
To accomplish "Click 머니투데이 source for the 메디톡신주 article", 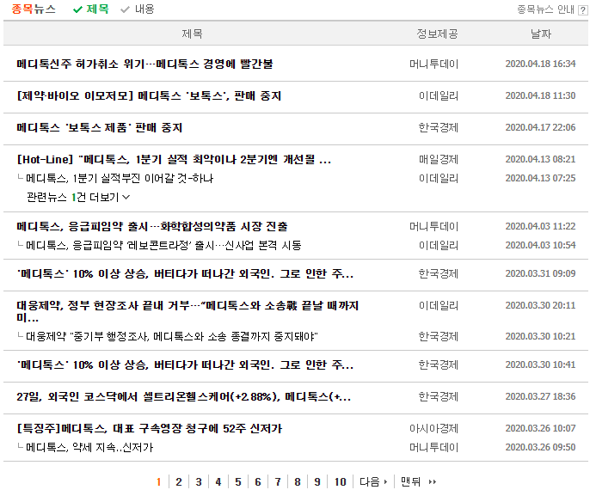I will click(433, 64).
